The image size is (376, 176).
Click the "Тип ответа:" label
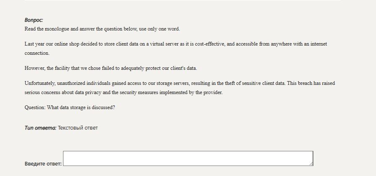tap(40, 128)
